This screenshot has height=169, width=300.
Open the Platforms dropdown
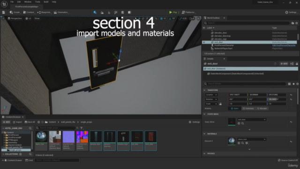(x=188, y=12)
